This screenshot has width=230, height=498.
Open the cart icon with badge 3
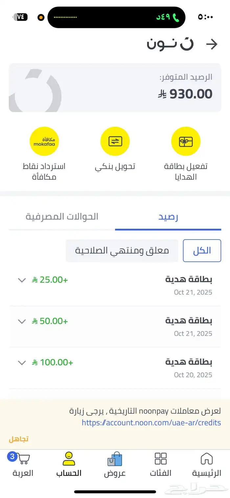click(22, 459)
